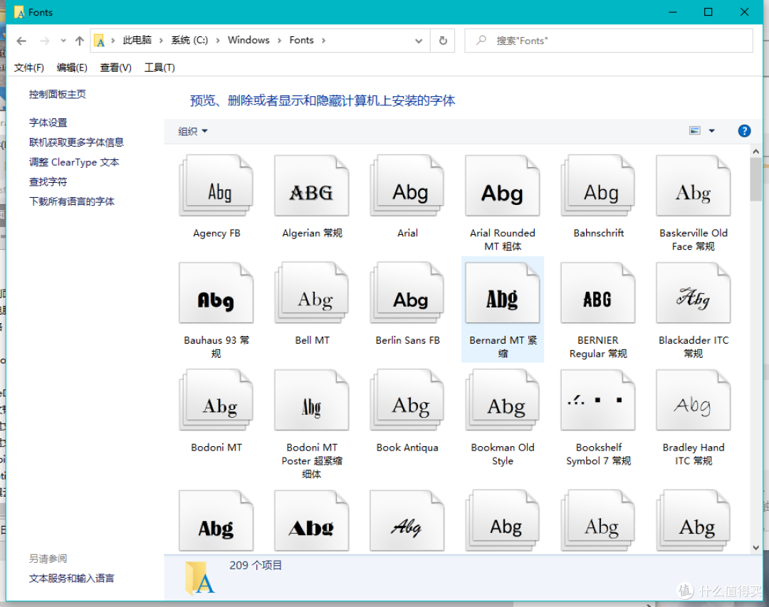Select the Bradley Hand ITC 常规 font icon
This screenshot has height=607, width=769.
tap(693, 399)
